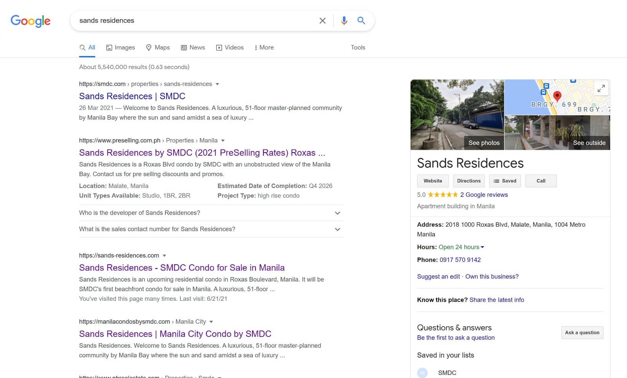The width and height of the screenshot is (627, 378).
Task: Open Manila City Condo by SMDC result
Action: point(175,334)
